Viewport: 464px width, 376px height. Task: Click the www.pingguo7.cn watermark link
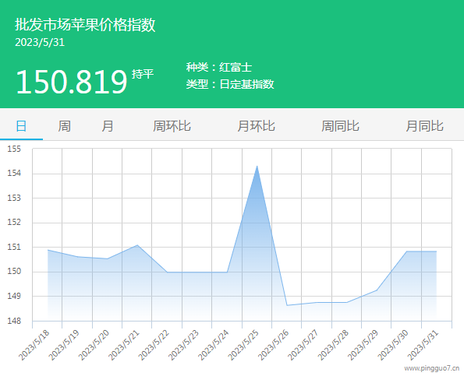coord(432,368)
